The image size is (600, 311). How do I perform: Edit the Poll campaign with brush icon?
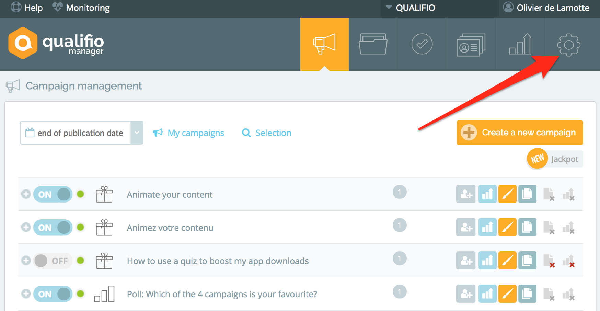click(507, 294)
